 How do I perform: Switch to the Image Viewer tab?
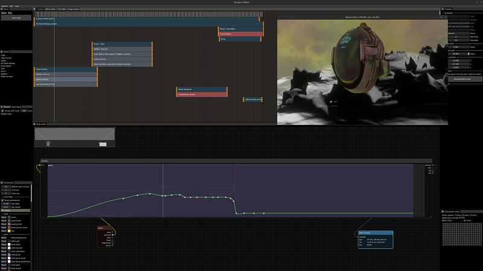[73, 9]
